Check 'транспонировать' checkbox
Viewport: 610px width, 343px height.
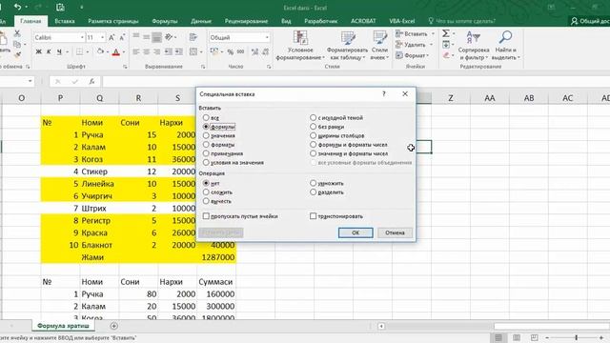[x=314, y=216]
